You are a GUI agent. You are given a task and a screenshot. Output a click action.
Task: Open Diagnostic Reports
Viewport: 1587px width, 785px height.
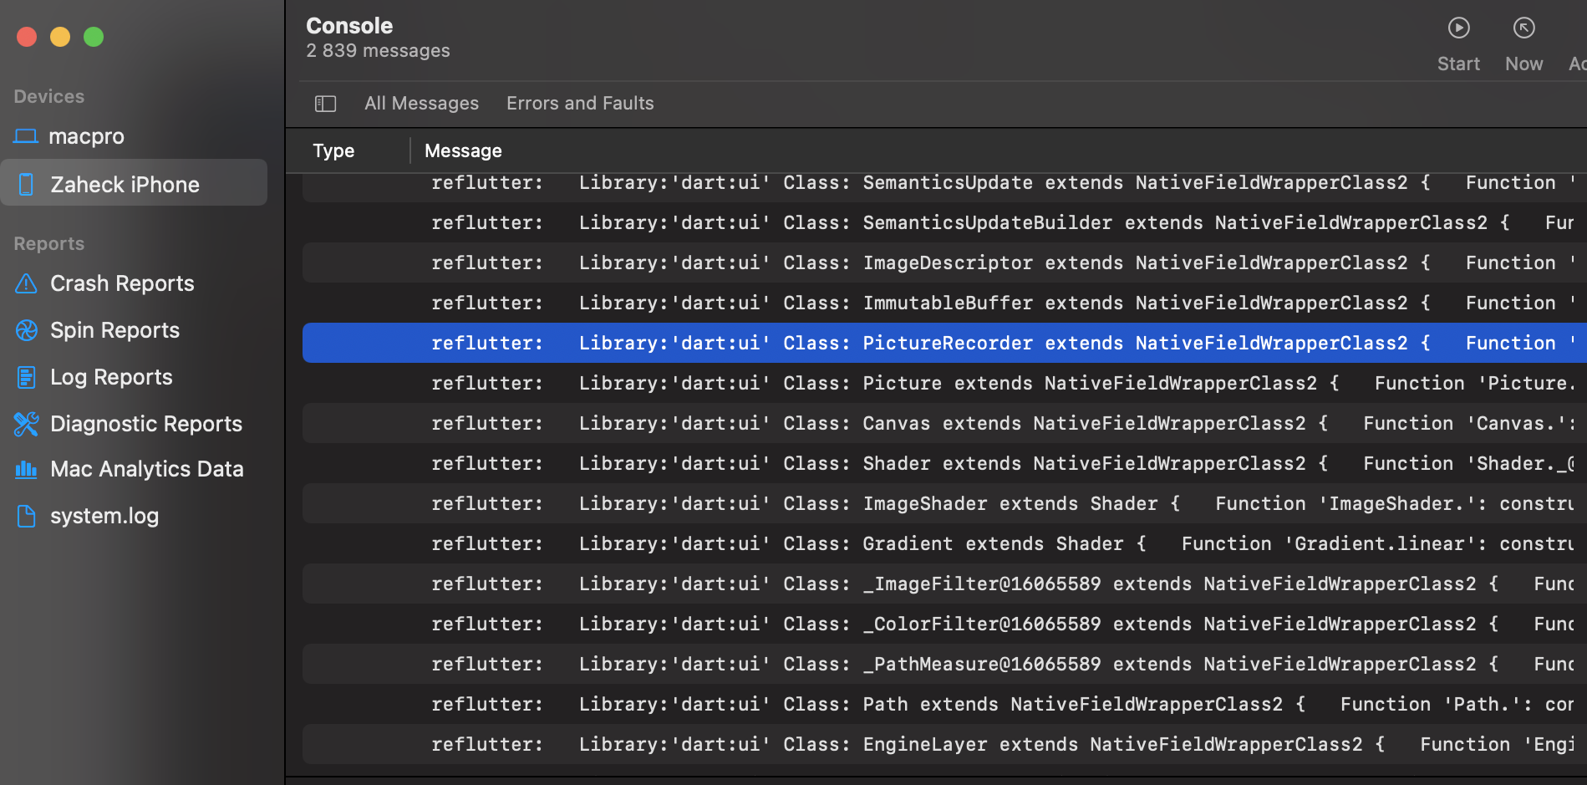[146, 423]
